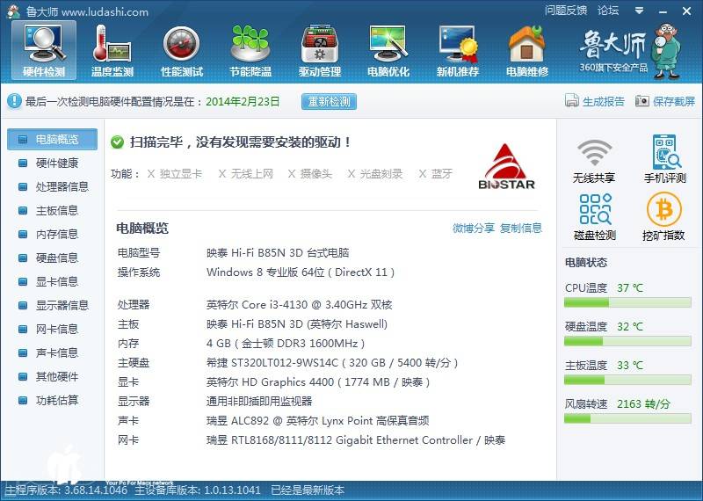Open the 温度监测 temperature monitoring tool
Viewport: 703px width, 501px height.
(x=112, y=50)
